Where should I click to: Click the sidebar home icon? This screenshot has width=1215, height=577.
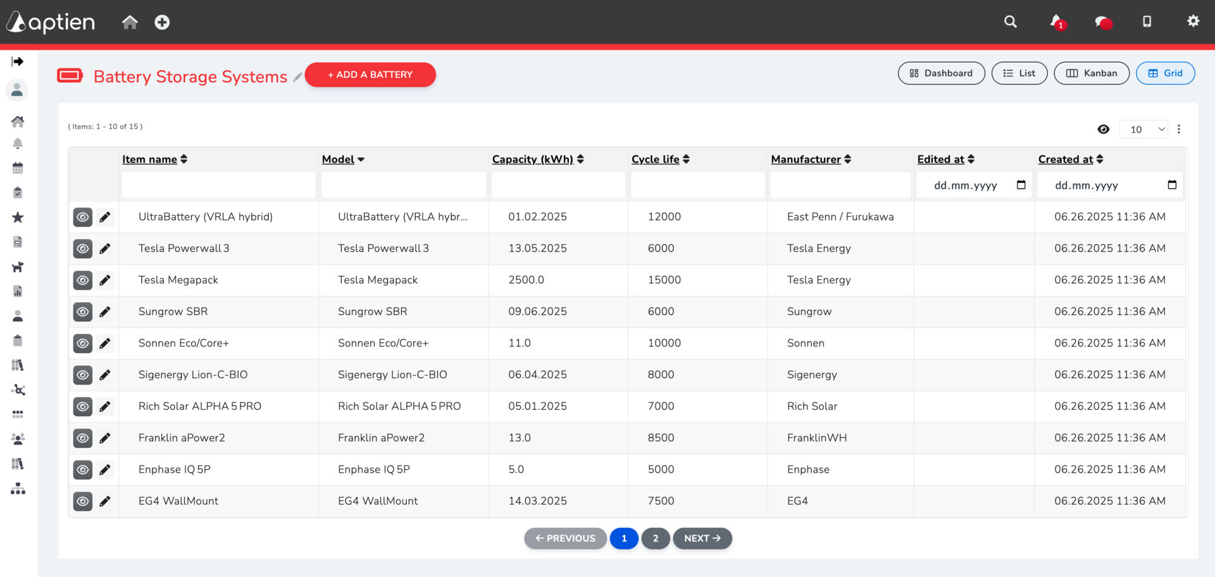pyautogui.click(x=18, y=121)
